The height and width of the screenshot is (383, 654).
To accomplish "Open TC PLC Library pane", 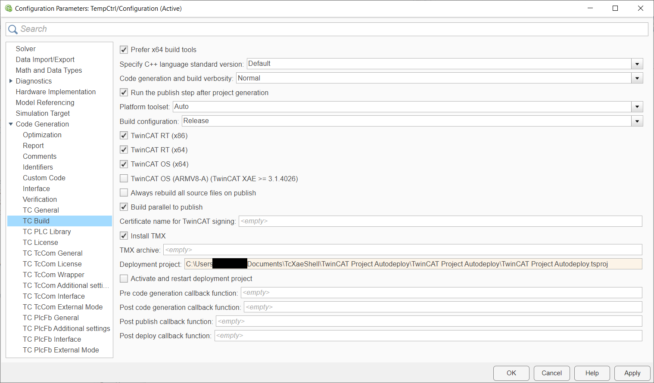I will tap(47, 232).
